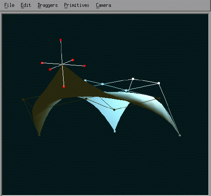The width and height of the screenshot is (211, 196).
Task: Click the upper-right red handle nearest the dragger center
Action: click(73, 60)
